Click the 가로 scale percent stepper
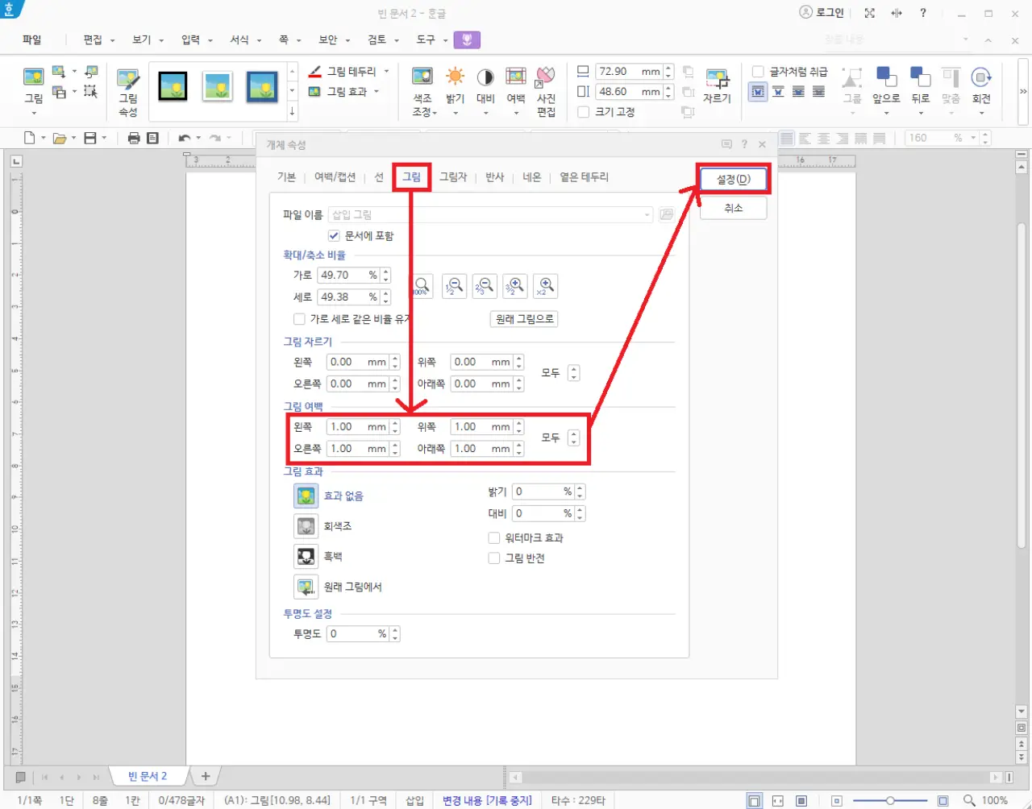 click(x=386, y=276)
